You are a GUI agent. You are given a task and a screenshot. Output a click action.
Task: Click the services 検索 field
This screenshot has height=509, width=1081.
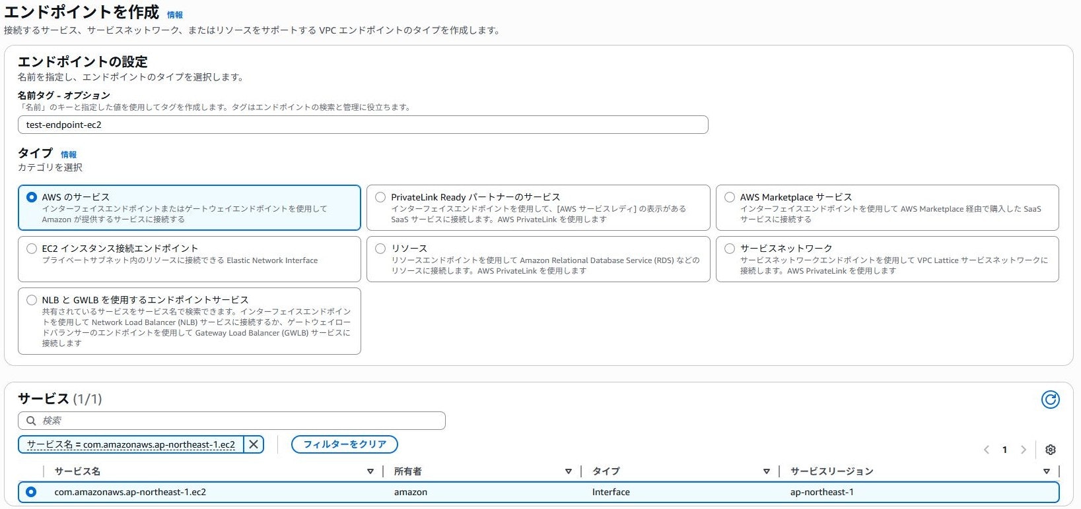click(x=232, y=421)
